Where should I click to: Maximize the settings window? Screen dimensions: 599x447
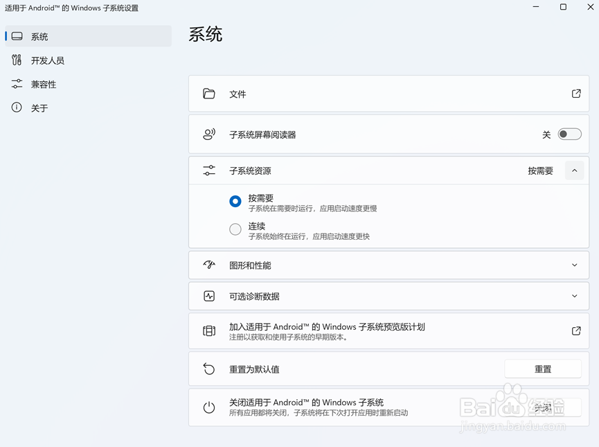click(x=563, y=7)
